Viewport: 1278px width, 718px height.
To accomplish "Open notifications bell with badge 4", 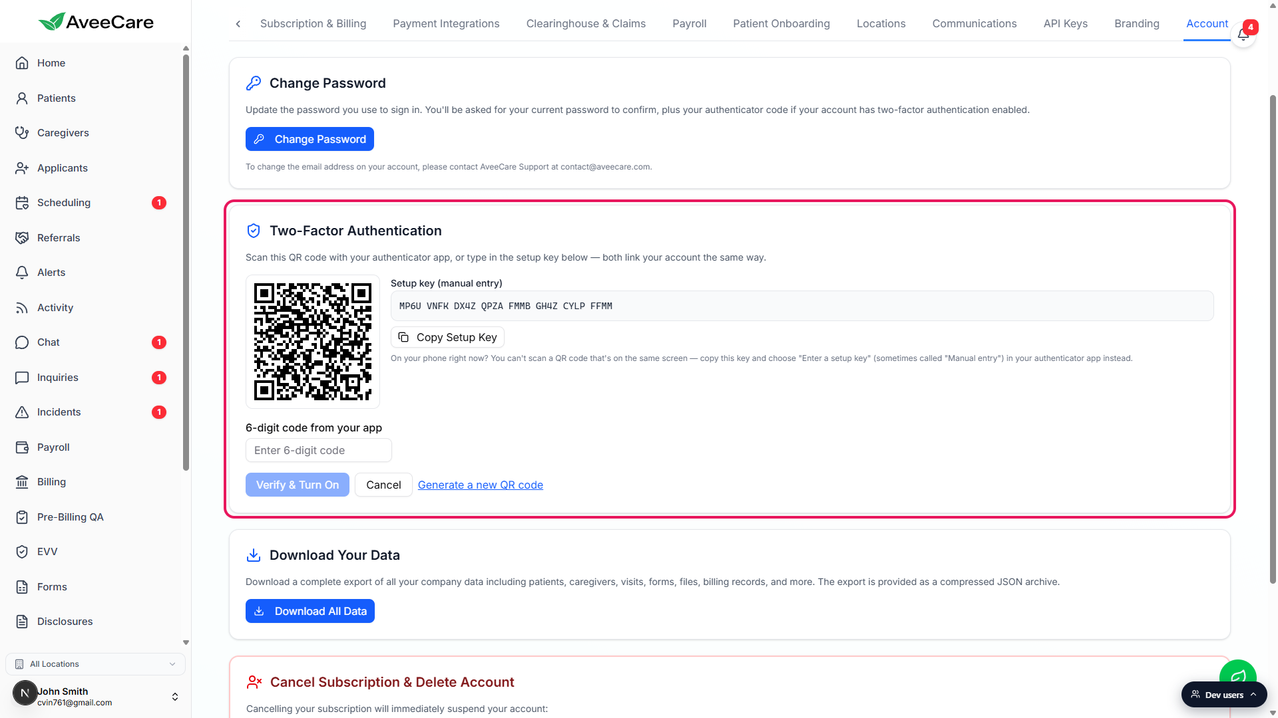I will pyautogui.click(x=1243, y=34).
